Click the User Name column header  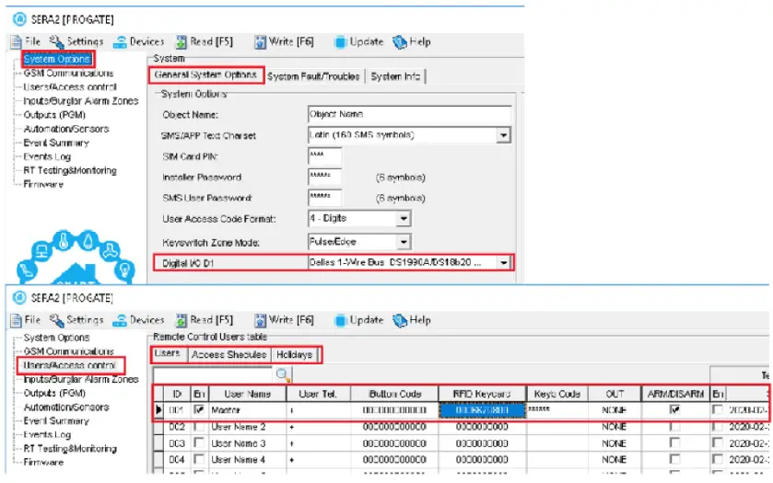pos(248,394)
